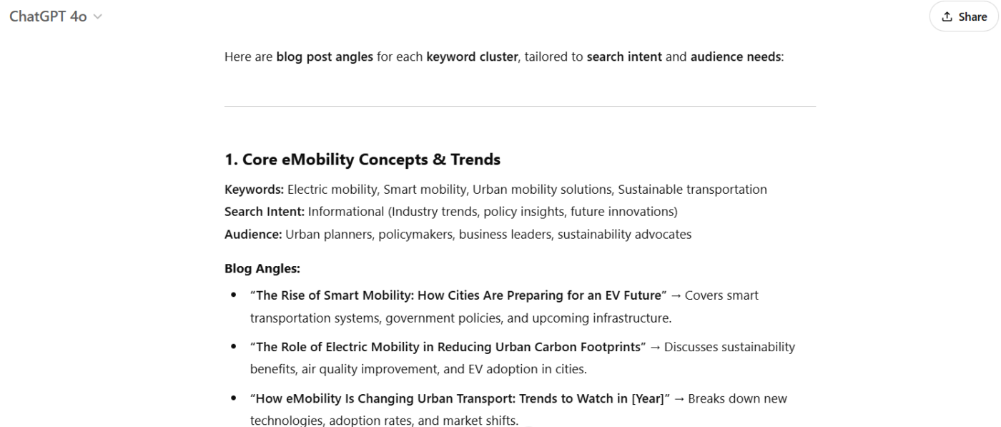Open the ChatGPT 4o model selector
Viewport: 1001px width, 427px height.
coord(48,16)
